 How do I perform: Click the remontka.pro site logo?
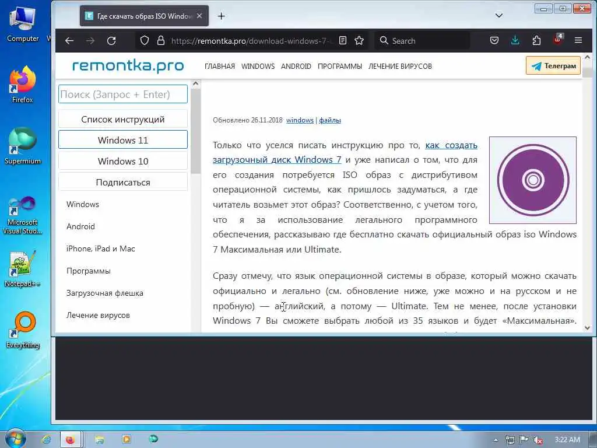click(x=128, y=66)
